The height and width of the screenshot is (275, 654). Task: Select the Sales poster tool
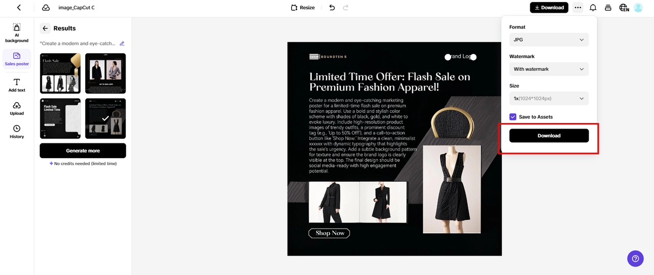click(x=17, y=59)
